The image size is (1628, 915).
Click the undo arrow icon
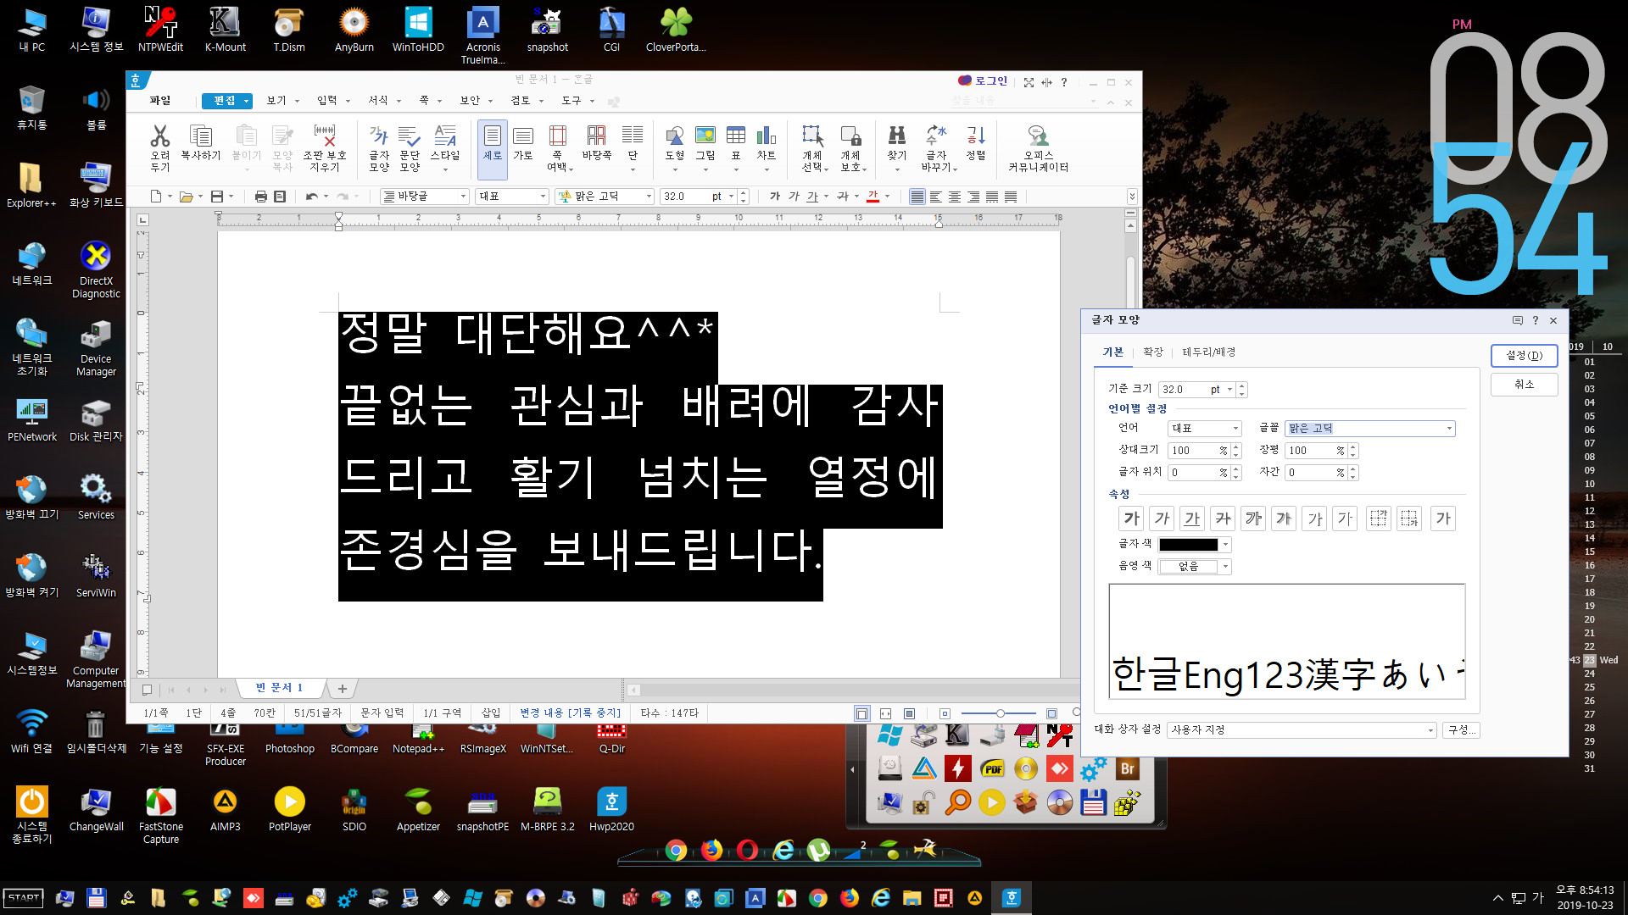pyautogui.click(x=311, y=197)
